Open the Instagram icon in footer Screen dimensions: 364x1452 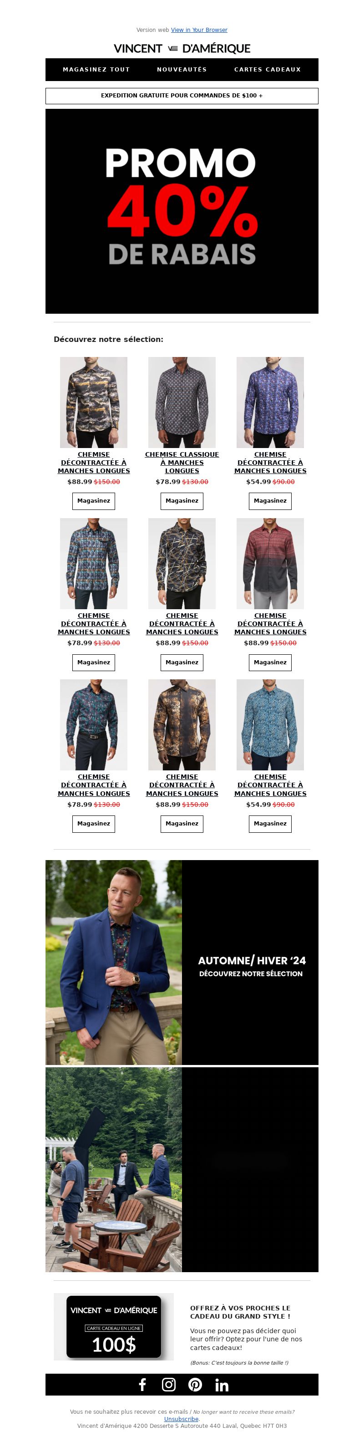(168, 1384)
